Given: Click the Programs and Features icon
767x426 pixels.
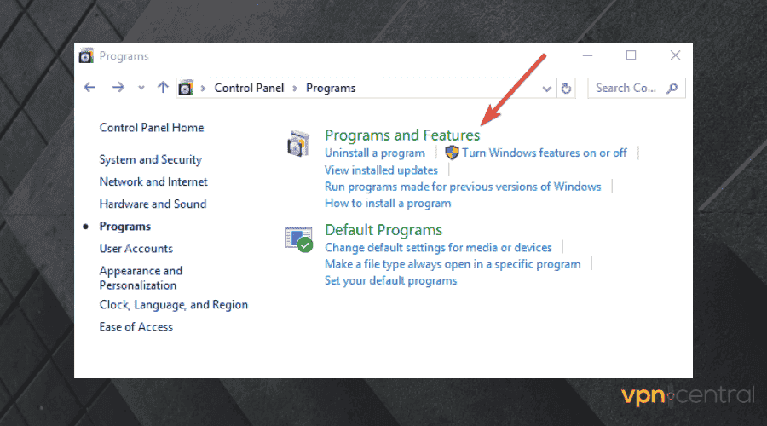Looking at the screenshot, I should [298, 144].
